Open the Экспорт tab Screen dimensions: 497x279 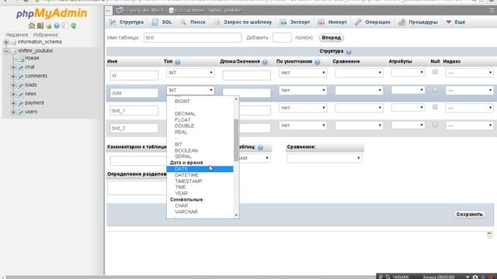tap(295, 22)
